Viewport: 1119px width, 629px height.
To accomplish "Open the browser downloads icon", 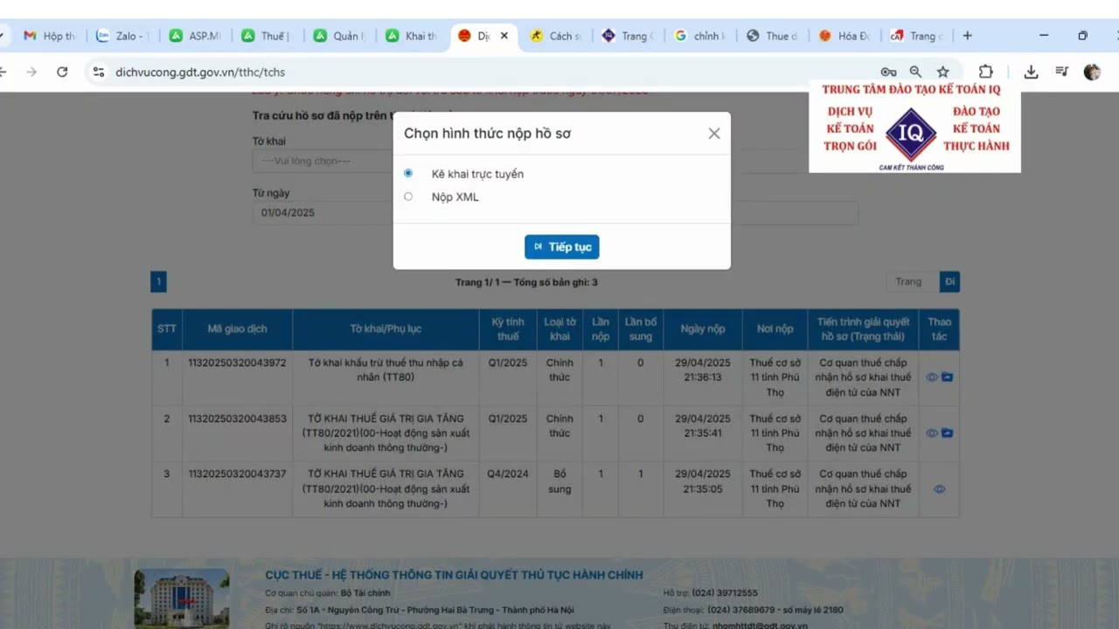I will (1031, 72).
